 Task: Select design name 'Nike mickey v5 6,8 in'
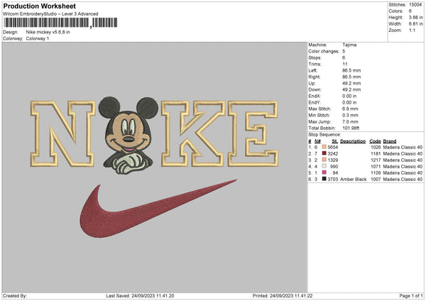tap(48, 32)
